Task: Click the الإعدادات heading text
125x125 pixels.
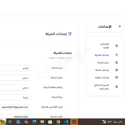Action: [x=105, y=27]
